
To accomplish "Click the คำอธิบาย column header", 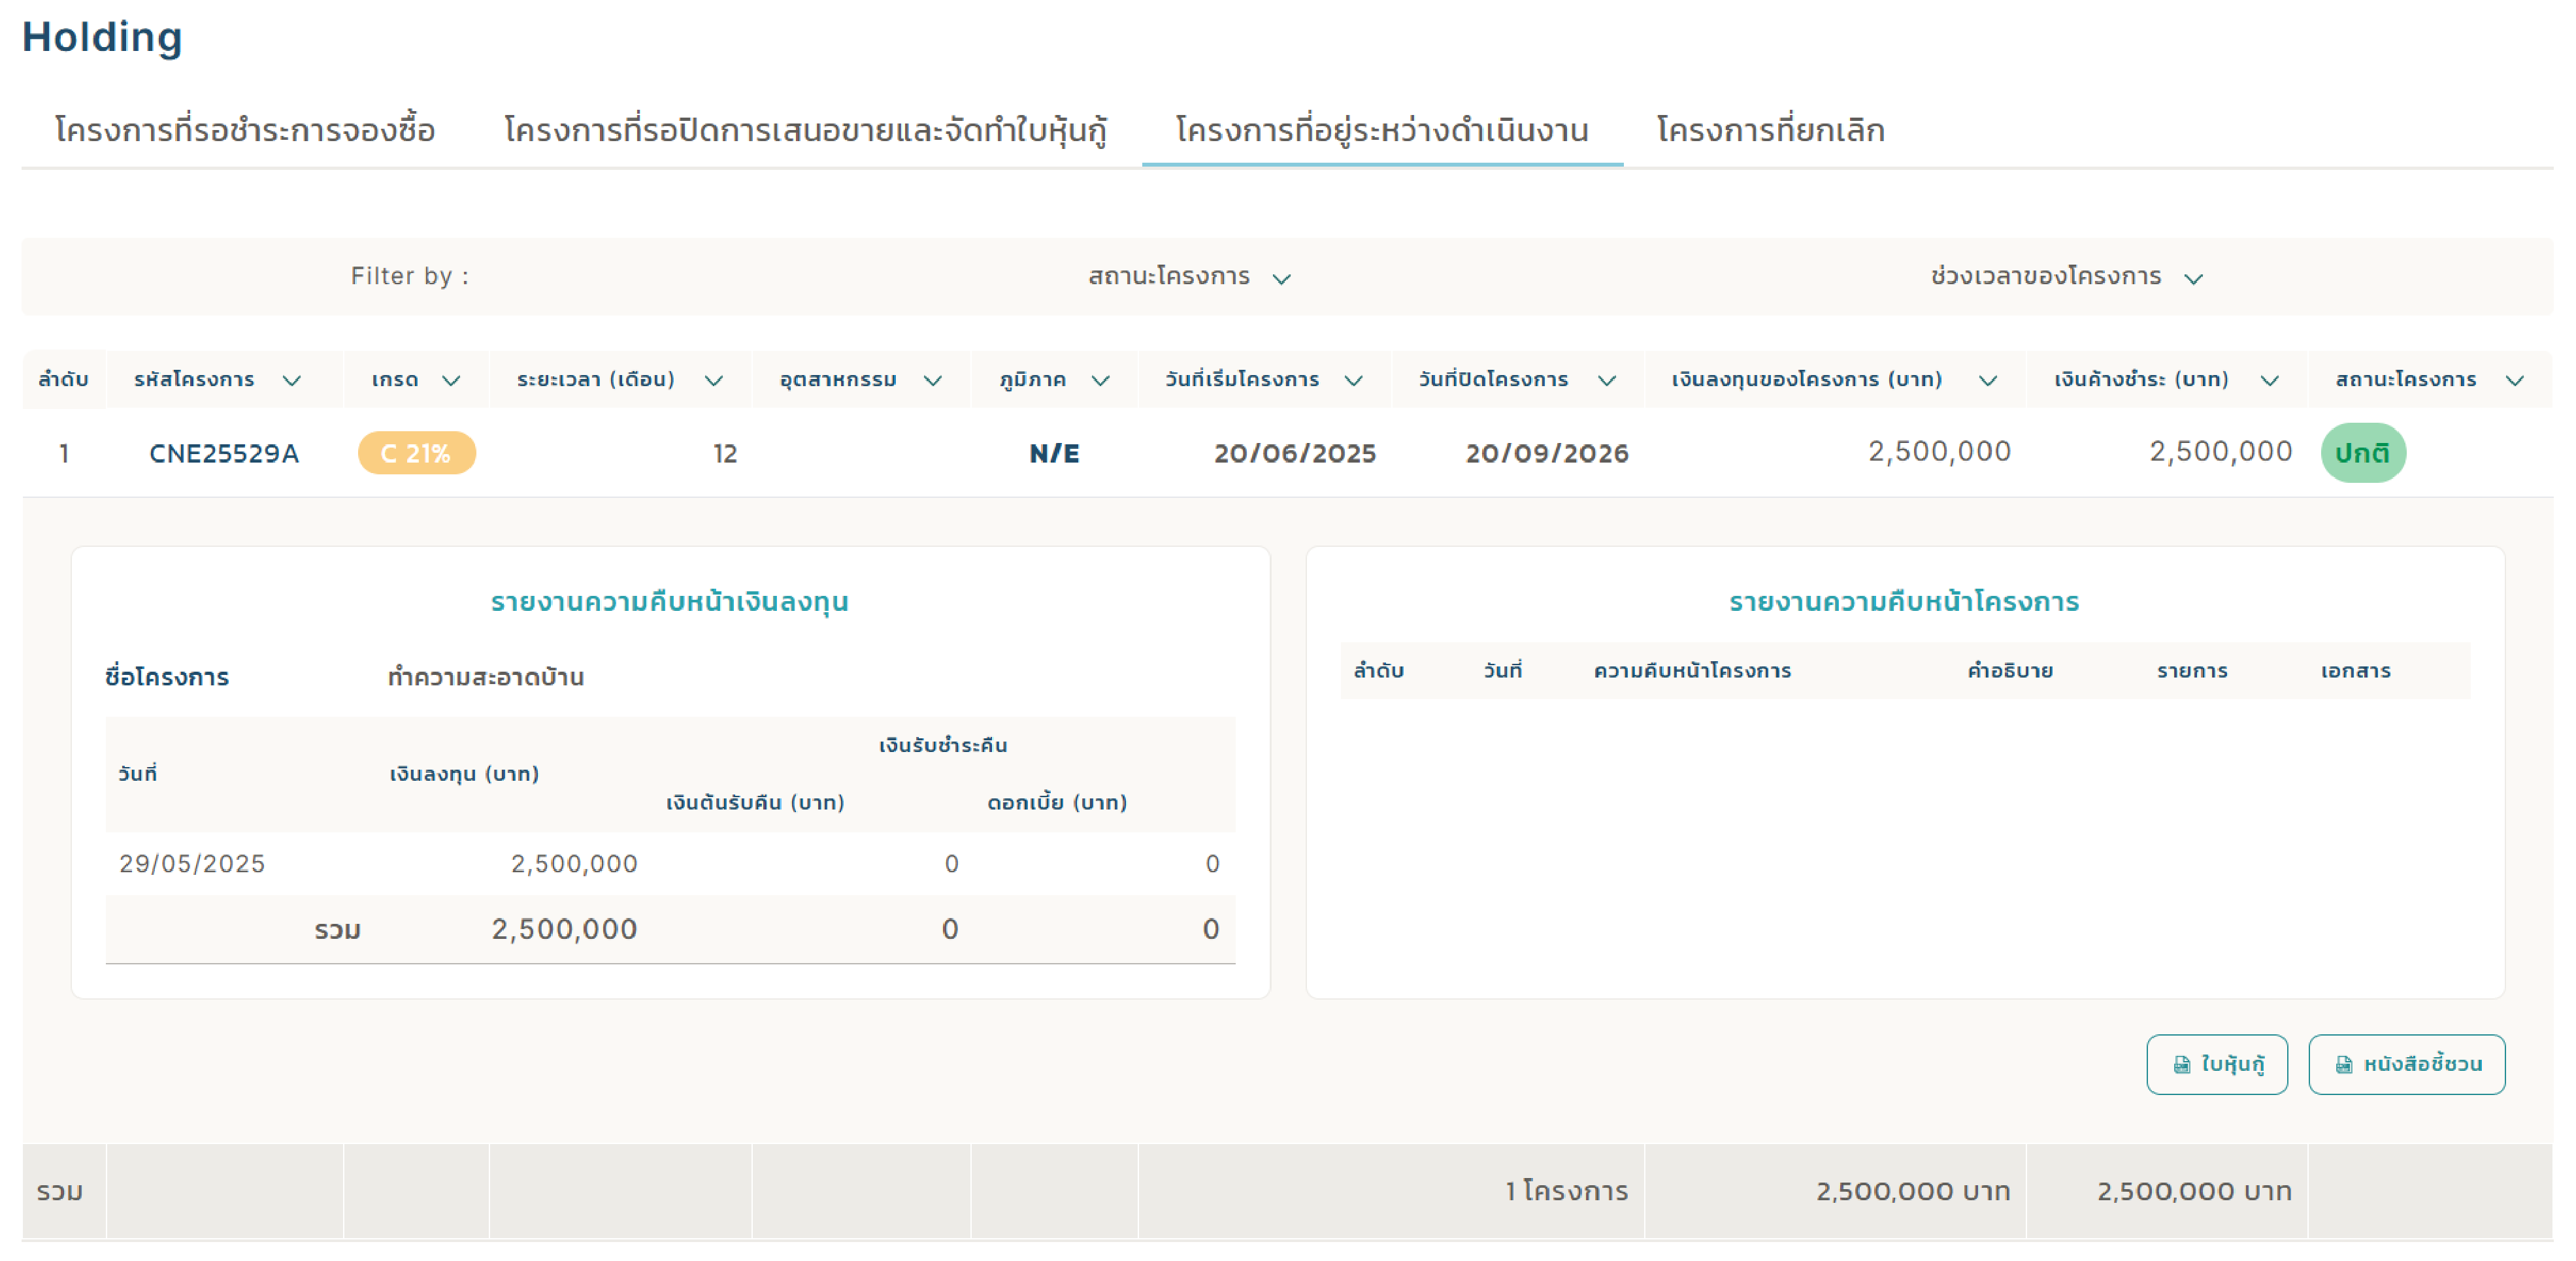I will coord(2010,671).
